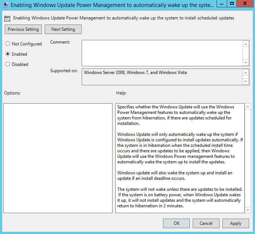This screenshot has width=255, height=234.
Task: Click the Group Policy icon in title bar
Action: coord(6,5)
